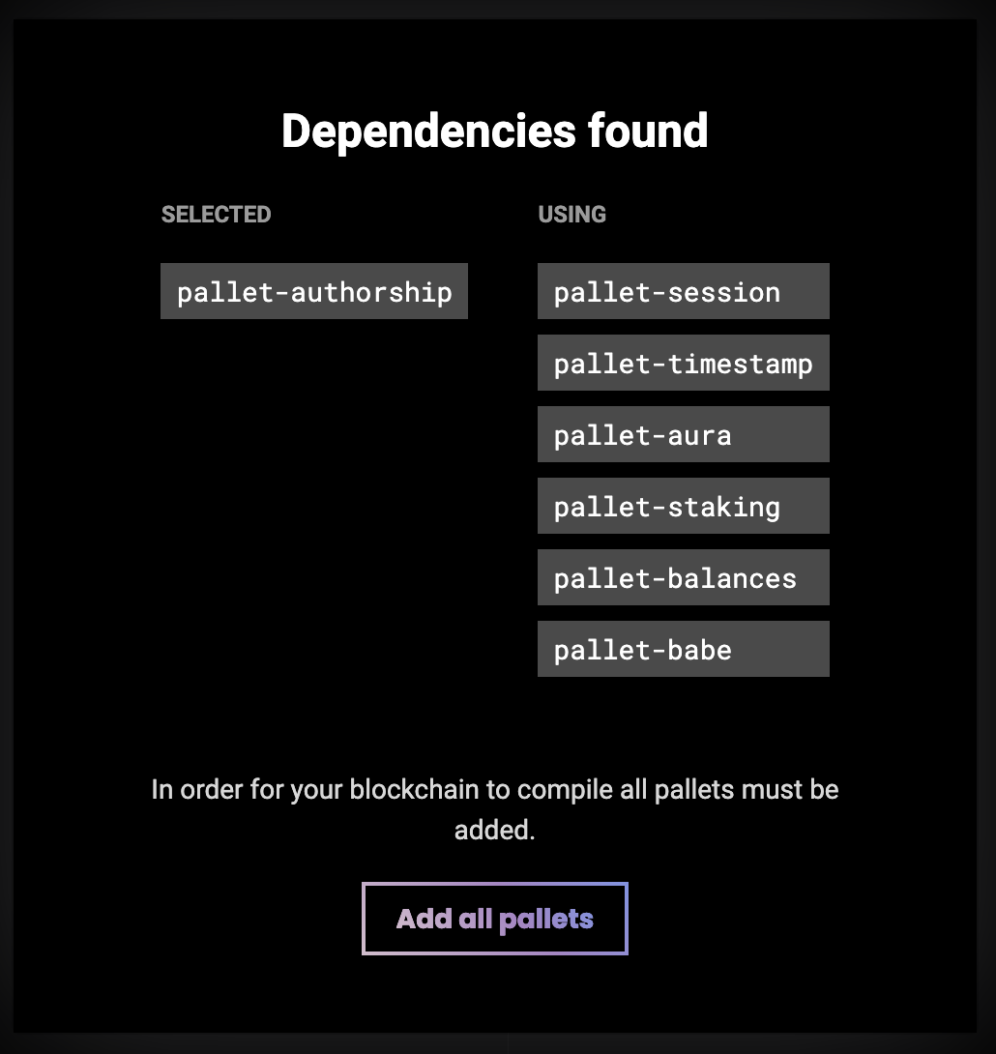Click the pallet-balances dependency
996x1054 pixels.
tap(683, 577)
